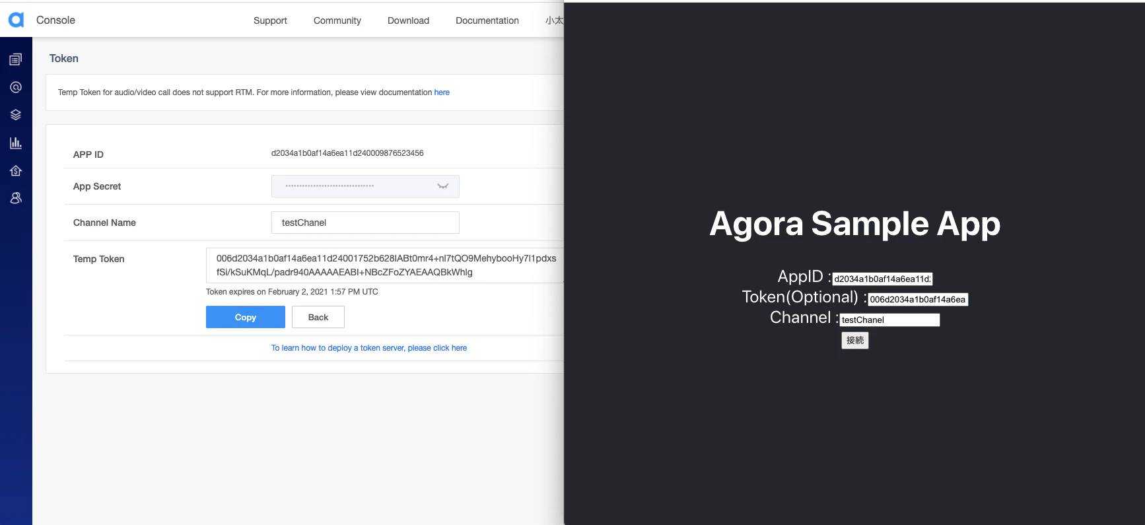The image size is (1145, 525).
Task: Open the Documentation menu item
Action: click(x=487, y=20)
